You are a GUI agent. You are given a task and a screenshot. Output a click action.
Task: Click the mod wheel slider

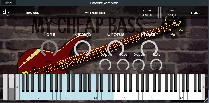click(12, 87)
